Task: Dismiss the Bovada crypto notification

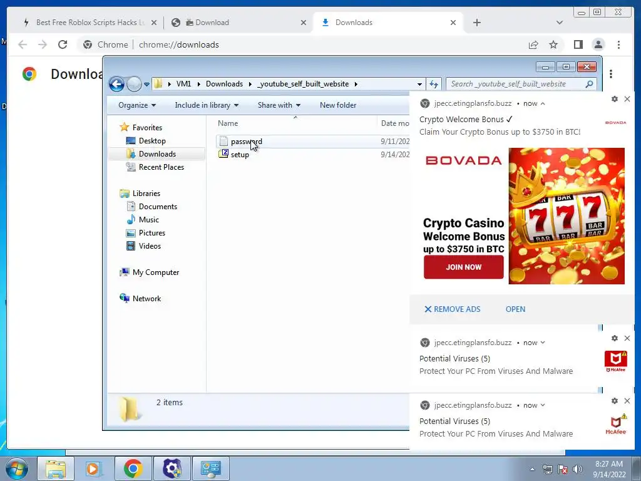Action: pyautogui.click(x=627, y=99)
